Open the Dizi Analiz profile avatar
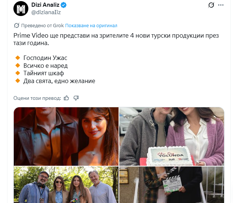The width and height of the screenshot is (233, 203). (21, 9)
